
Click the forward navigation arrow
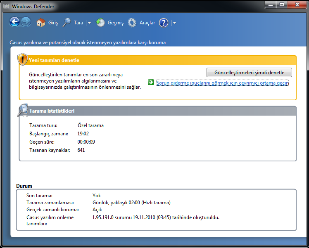(x=26, y=22)
